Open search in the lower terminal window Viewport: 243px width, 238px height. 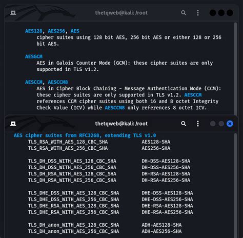[184, 124]
